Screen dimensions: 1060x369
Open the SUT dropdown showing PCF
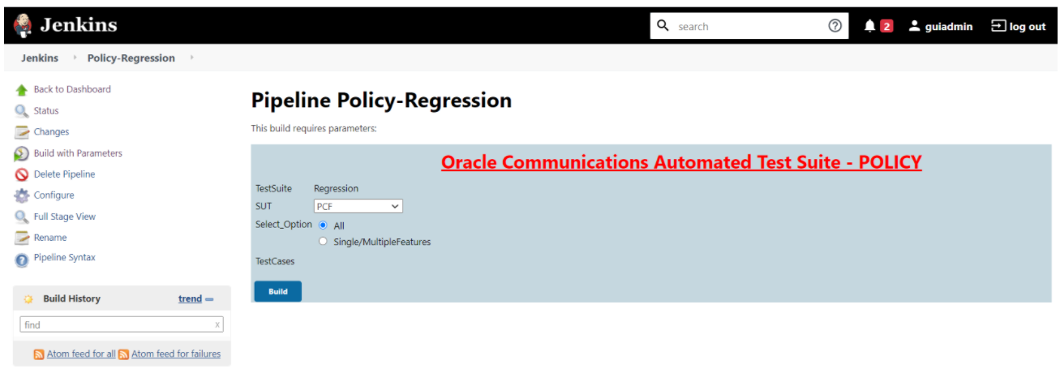click(358, 207)
